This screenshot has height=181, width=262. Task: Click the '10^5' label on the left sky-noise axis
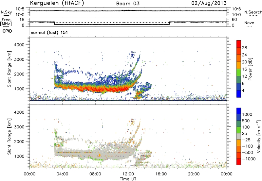20,9
